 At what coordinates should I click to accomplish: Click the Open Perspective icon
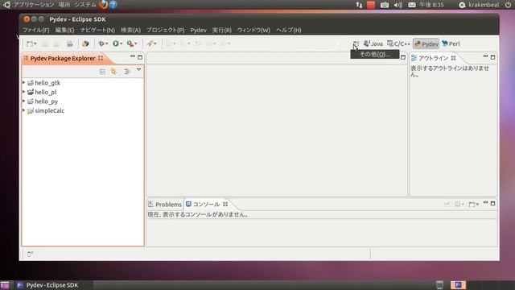(356, 43)
